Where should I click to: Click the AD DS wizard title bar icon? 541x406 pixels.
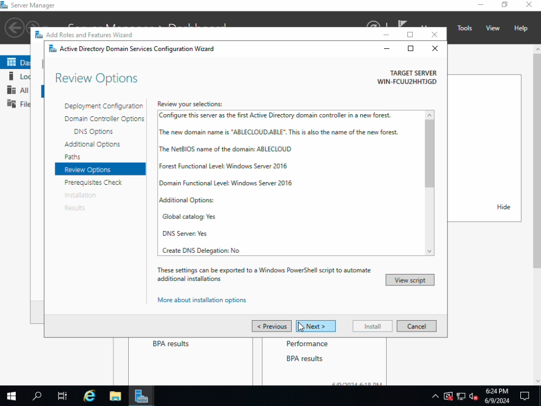pos(53,49)
